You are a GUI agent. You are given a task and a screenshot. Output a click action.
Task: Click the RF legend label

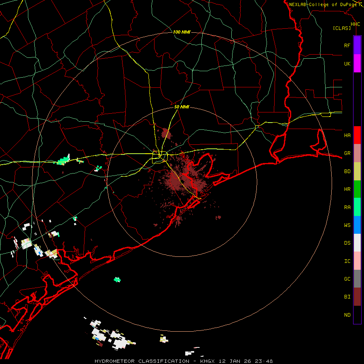tap(347, 45)
